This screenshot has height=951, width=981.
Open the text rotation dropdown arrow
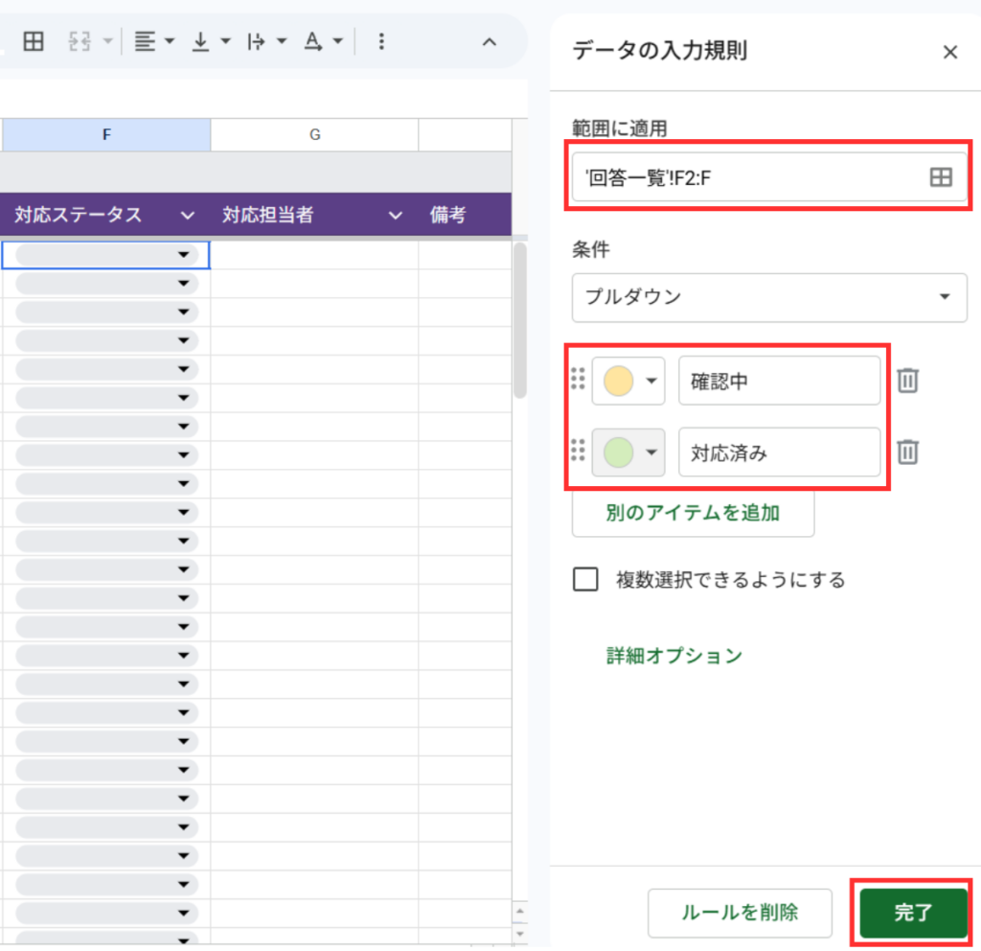pos(338,42)
